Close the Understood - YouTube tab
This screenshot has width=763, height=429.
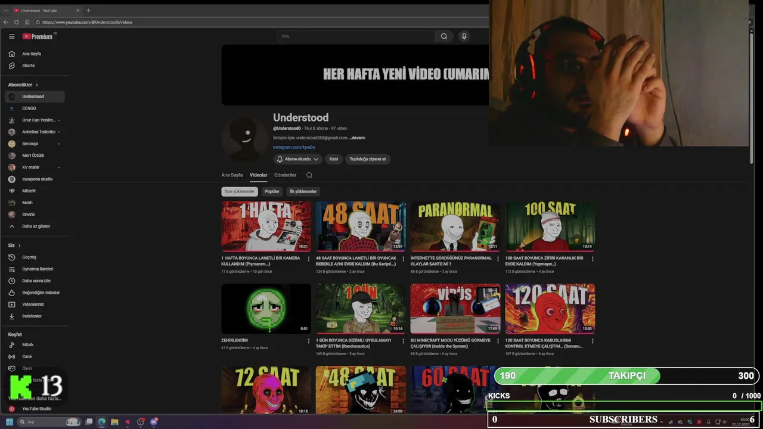tap(77, 10)
